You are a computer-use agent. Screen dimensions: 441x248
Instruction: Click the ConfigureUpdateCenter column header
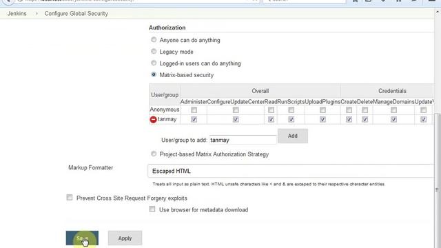236,102
